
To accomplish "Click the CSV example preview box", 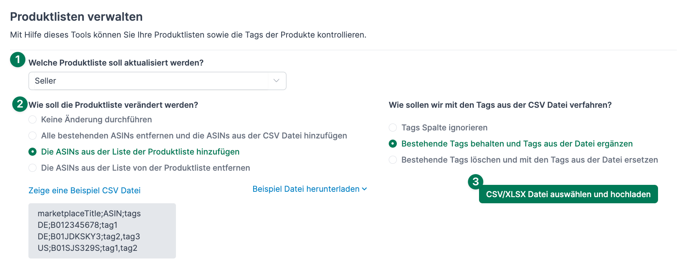I will (x=102, y=230).
